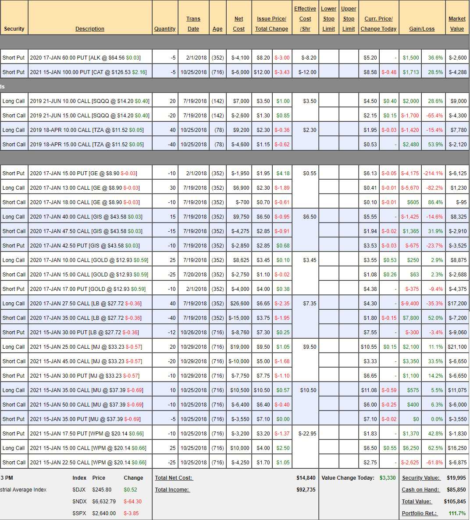Open the Total Net Cost label
This screenshot has height=520, width=470.
(174, 478)
